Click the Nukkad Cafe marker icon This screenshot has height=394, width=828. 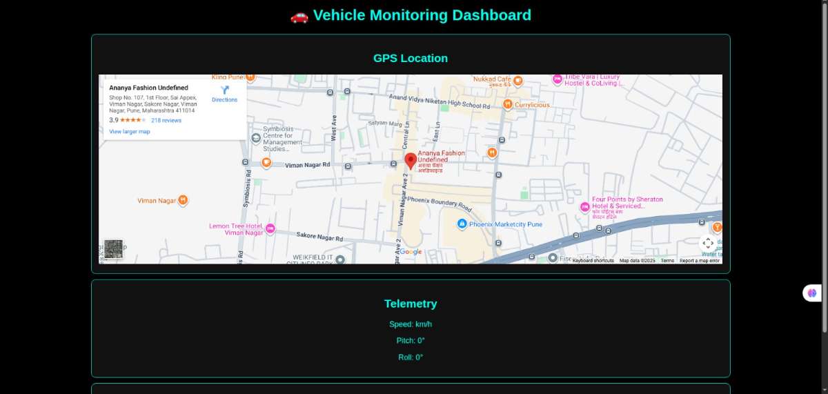[518, 80]
